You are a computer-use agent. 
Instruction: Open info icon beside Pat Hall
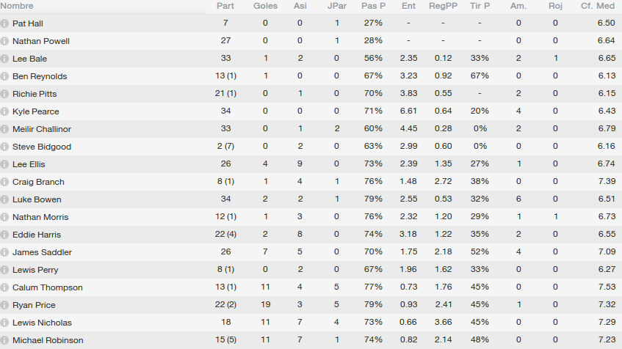[4, 23]
